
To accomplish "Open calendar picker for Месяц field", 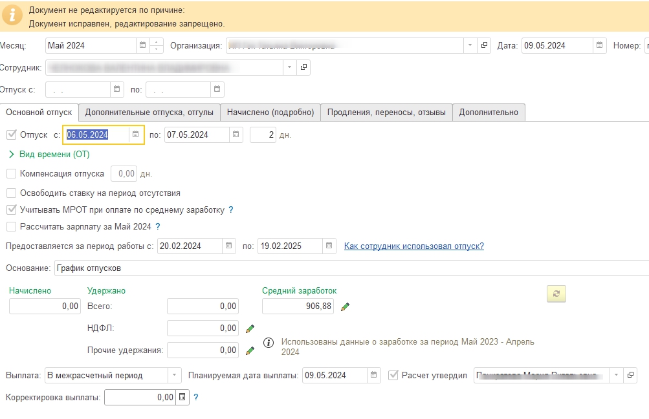I will click(x=142, y=46).
